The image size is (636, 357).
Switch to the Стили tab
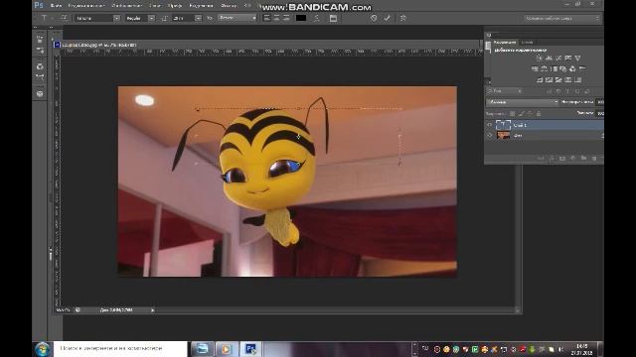(527, 42)
